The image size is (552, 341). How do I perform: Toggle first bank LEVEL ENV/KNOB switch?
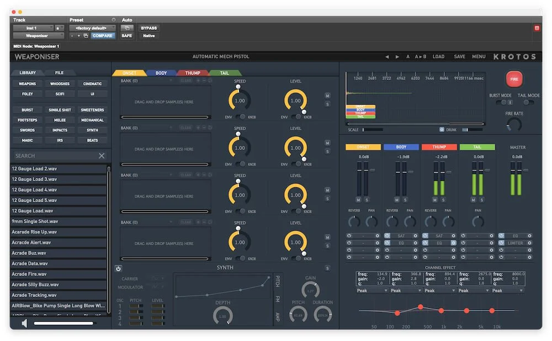(296, 117)
